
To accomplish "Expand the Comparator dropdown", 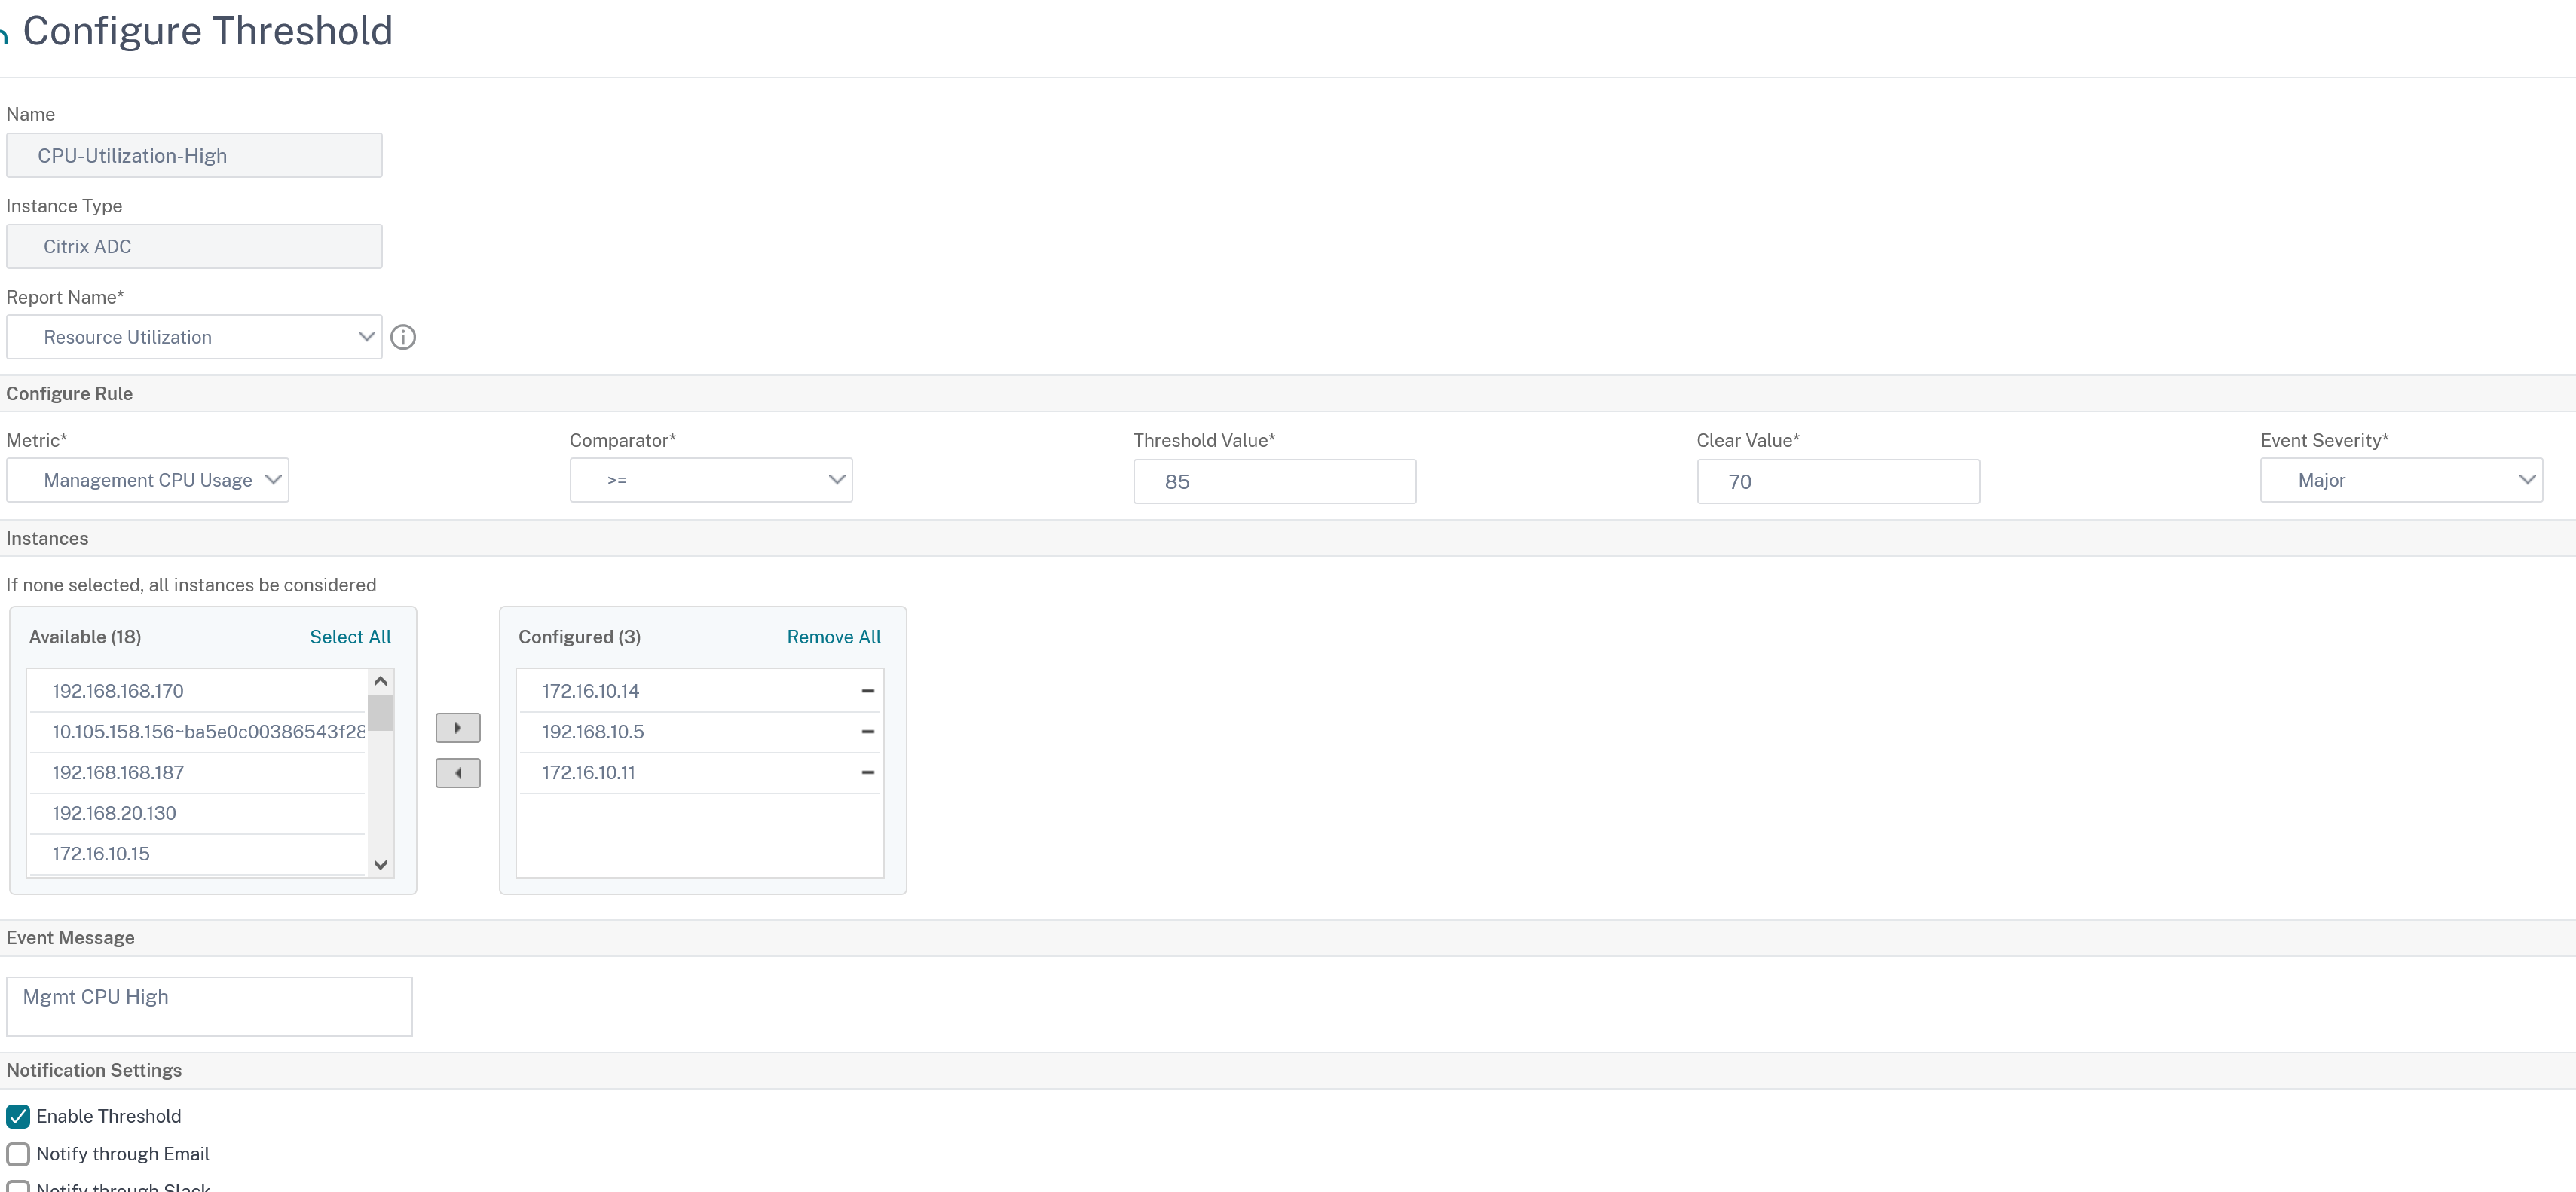I will click(x=710, y=481).
